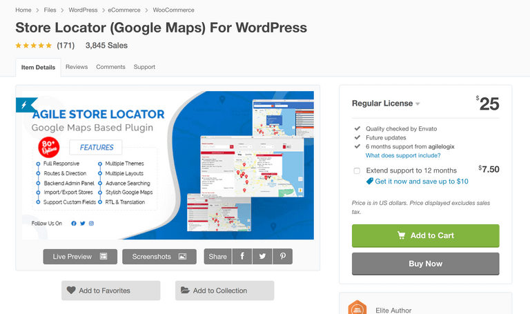
Task: Share item on Twitter icon
Action: (262, 257)
